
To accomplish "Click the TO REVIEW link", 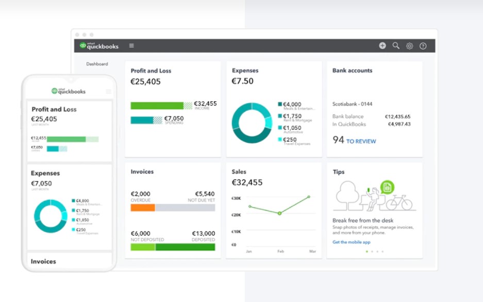I will 361,141.
